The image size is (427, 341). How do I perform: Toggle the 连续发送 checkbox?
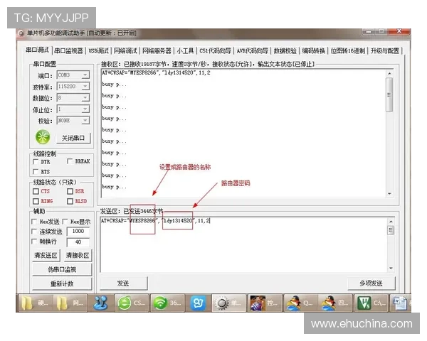(x=34, y=232)
